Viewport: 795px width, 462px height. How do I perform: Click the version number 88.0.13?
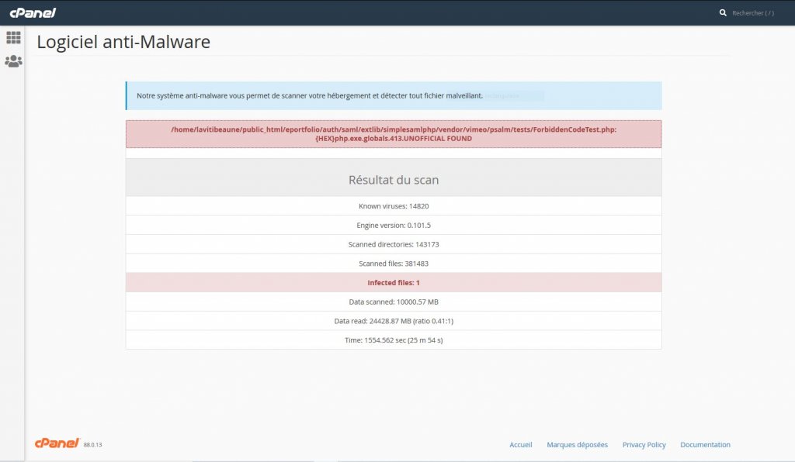pyautogui.click(x=93, y=445)
